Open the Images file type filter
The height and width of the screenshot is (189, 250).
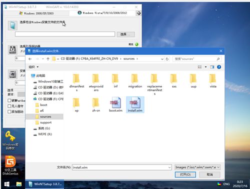[x=197, y=167]
